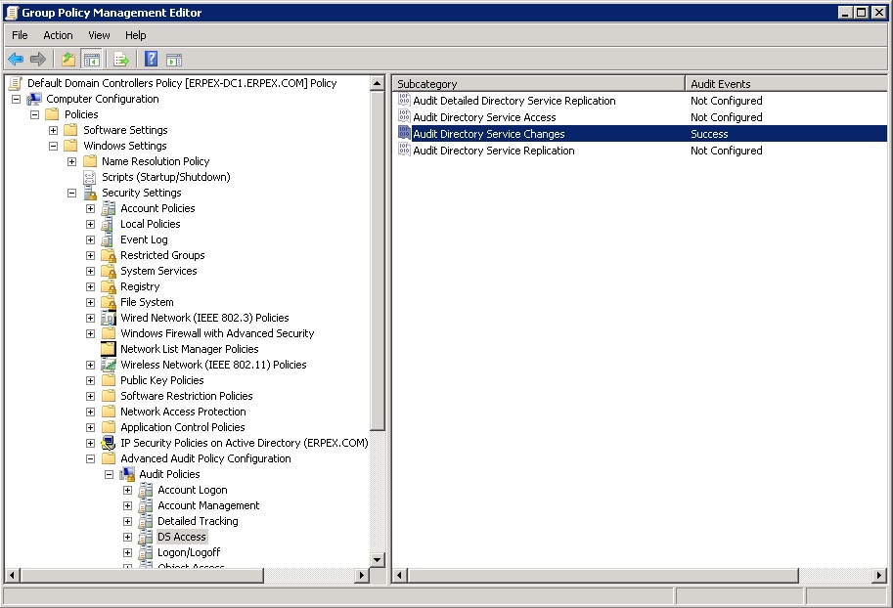Click the Group Policy Management Editor title bar icon

coord(11,12)
